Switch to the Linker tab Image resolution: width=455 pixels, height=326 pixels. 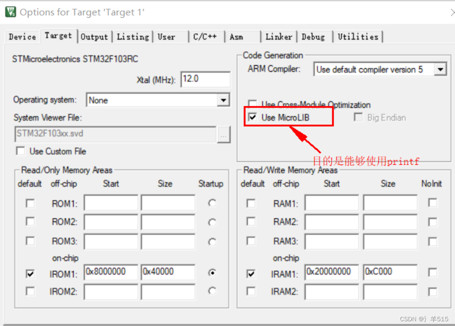tap(279, 37)
